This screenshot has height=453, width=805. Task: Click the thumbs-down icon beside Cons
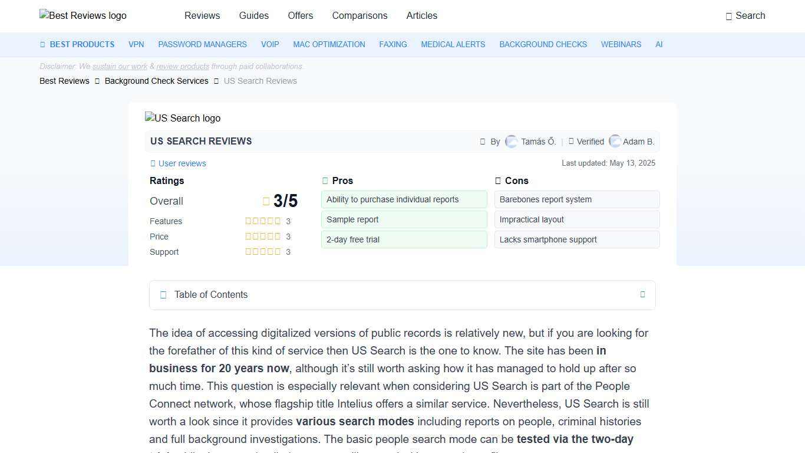click(x=498, y=180)
